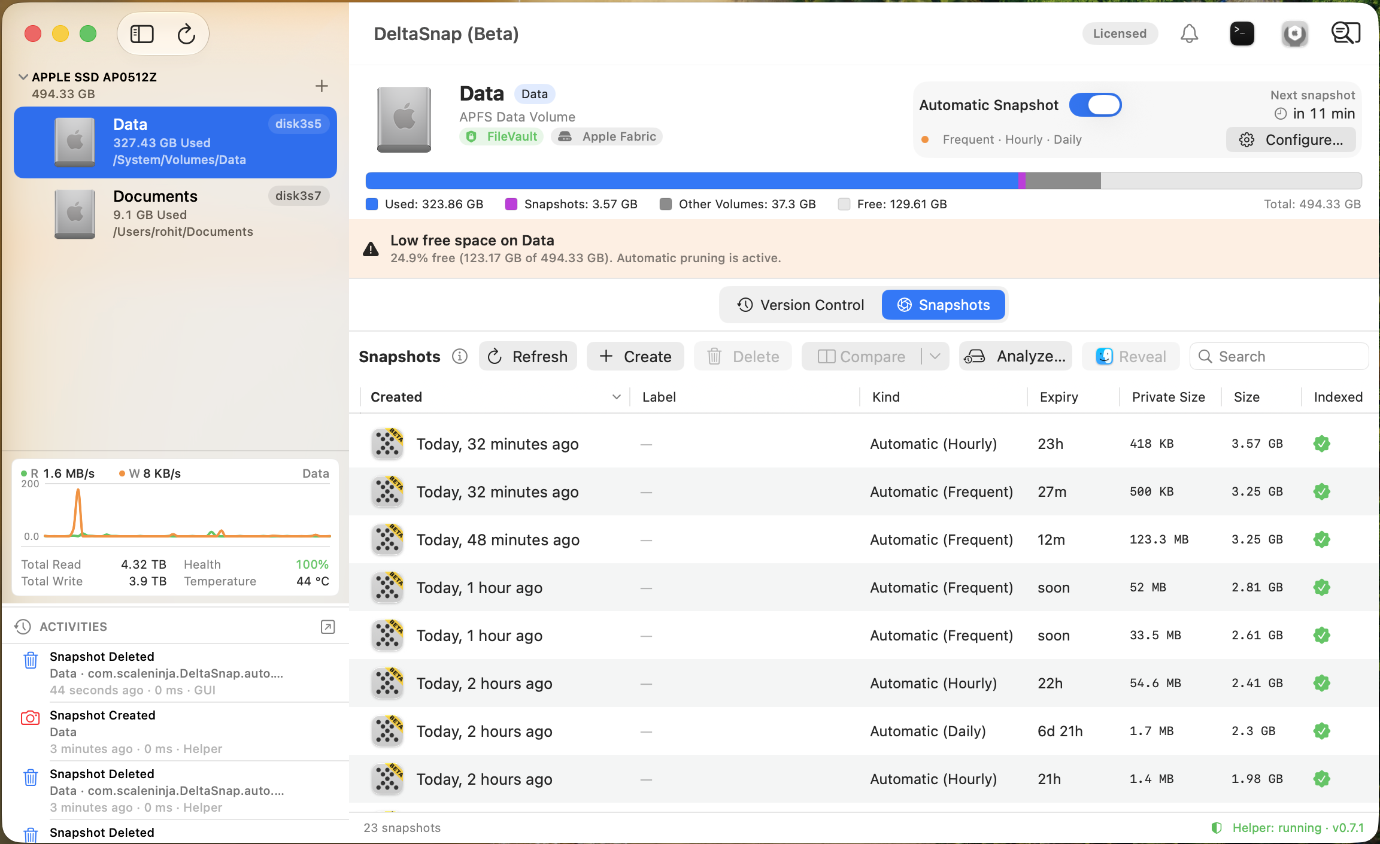This screenshot has width=1380, height=844.
Task: Toggle the sidebar panel icon
Action: 142,34
